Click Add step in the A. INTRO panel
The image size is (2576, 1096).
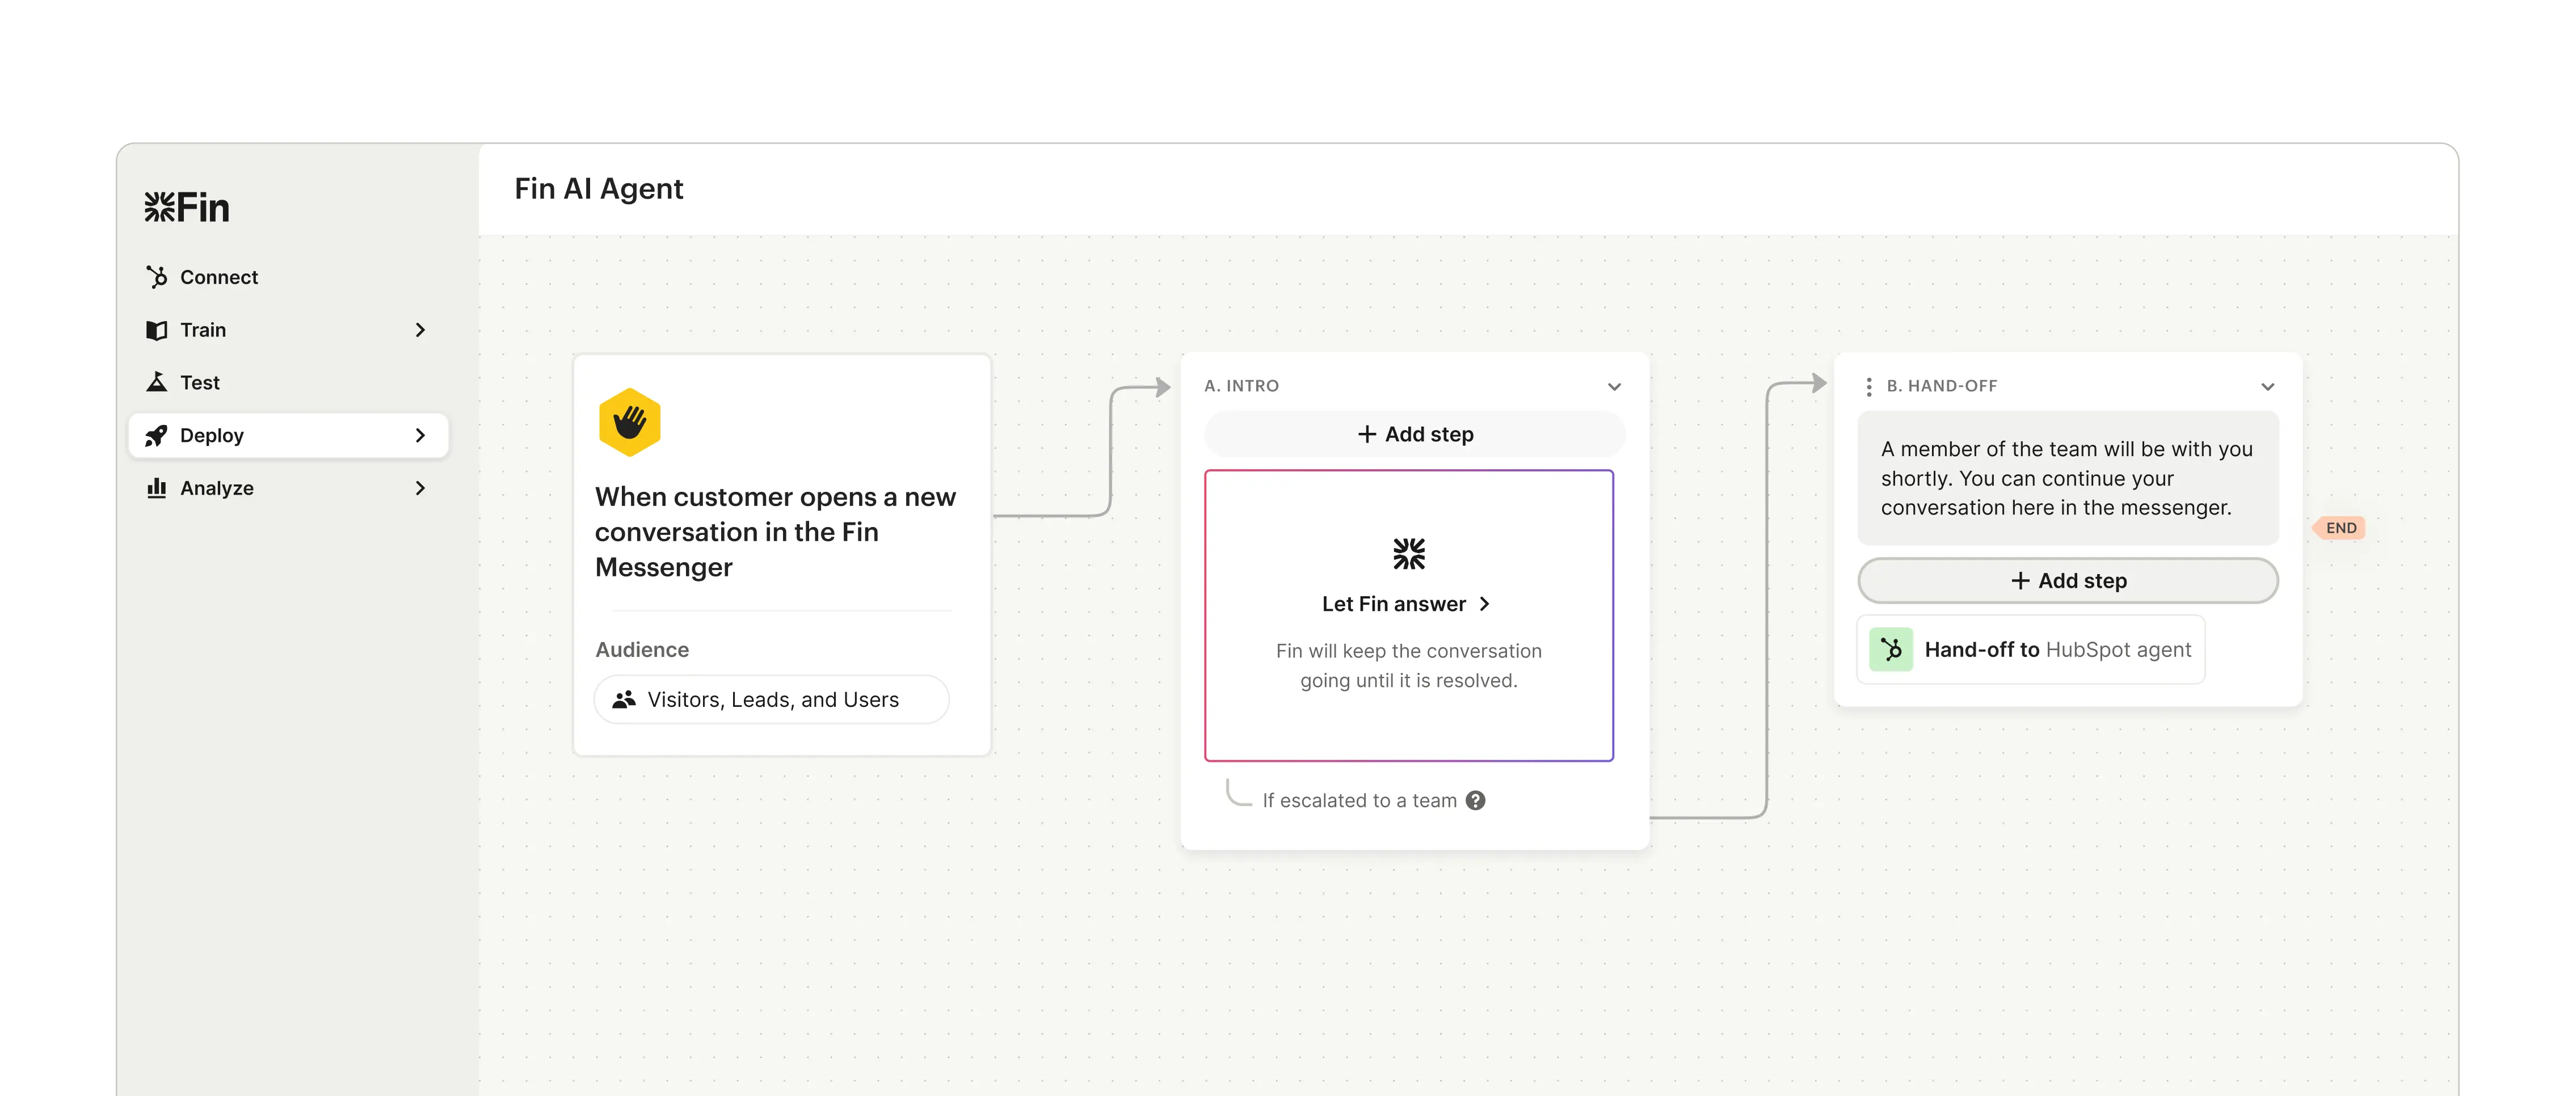point(1413,434)
